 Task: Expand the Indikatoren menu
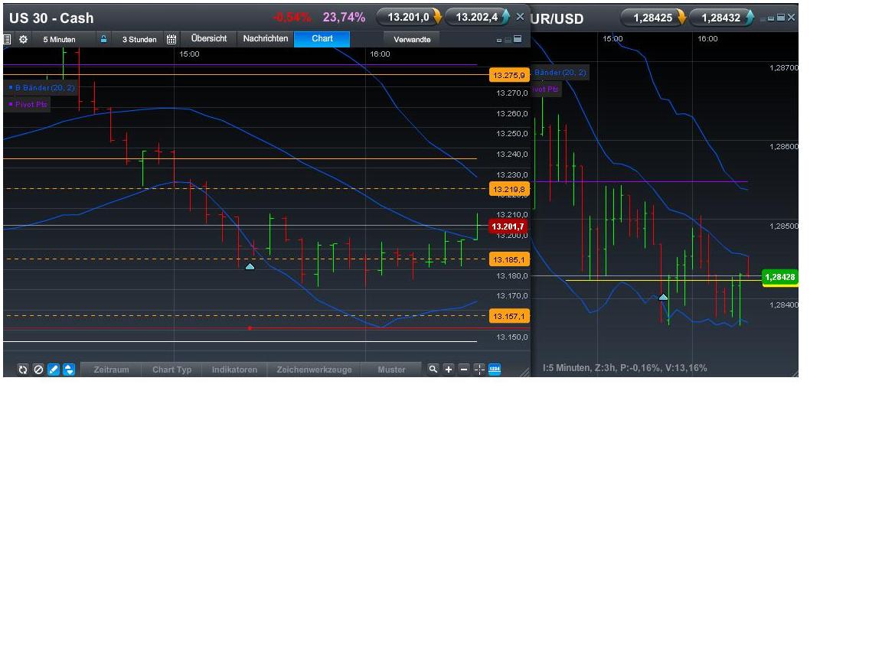point(234,370)
